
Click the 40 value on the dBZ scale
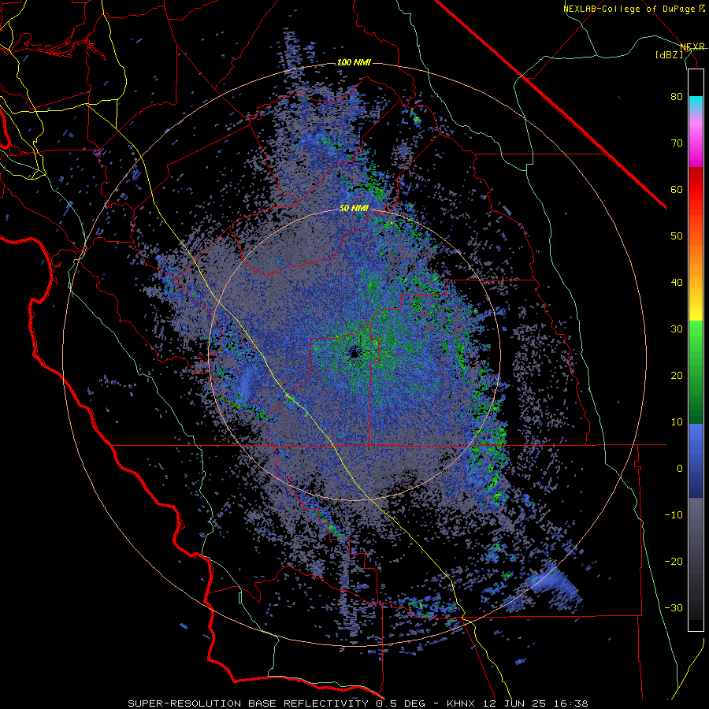(x=677, y=283)
